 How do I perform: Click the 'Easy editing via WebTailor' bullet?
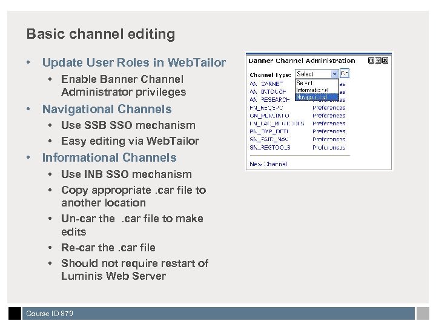130,141
